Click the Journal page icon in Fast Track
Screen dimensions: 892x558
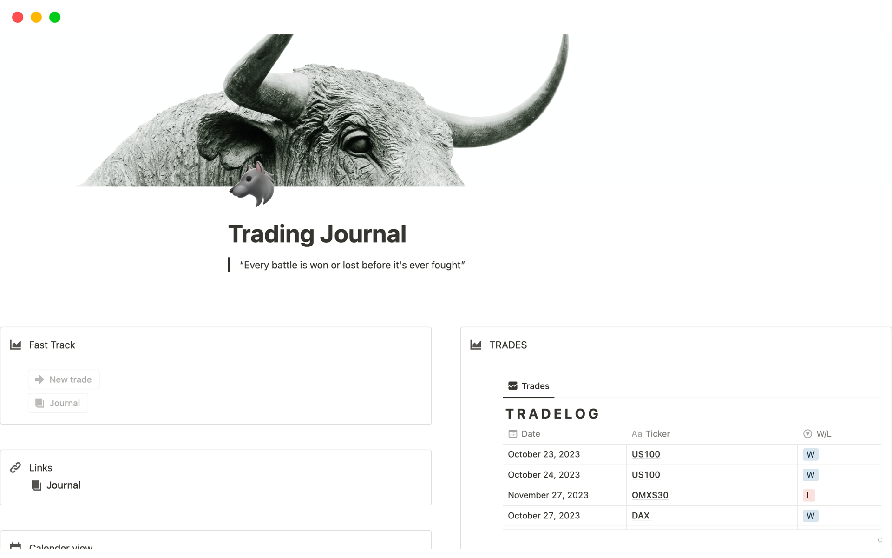pyautogui.click(x=40, y=402)
